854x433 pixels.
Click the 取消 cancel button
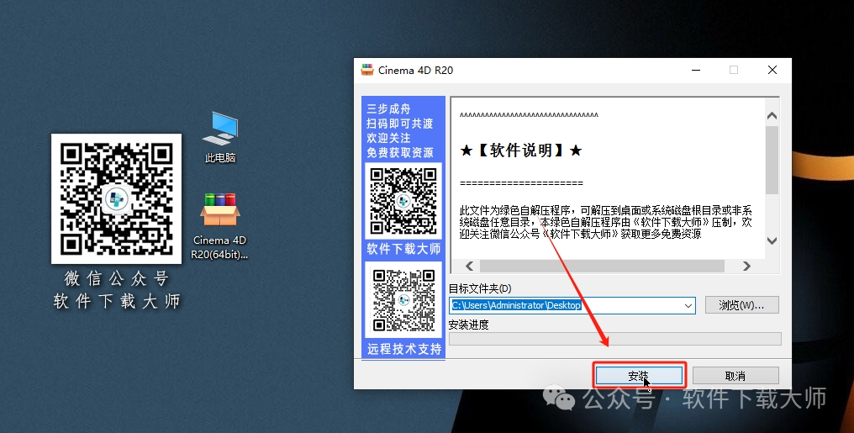click(x=735, y=375)
